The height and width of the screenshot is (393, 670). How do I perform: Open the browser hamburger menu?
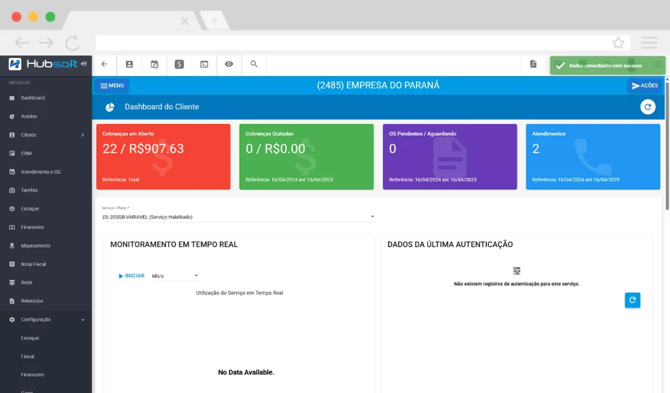pyautogui.click(x=649, y=43)
